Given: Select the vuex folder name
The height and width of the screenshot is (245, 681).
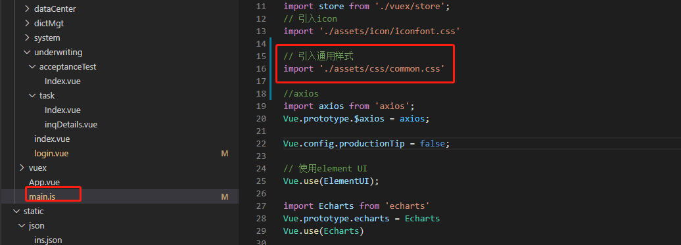Looking at the screenshot, I should (x=37, y=167).
